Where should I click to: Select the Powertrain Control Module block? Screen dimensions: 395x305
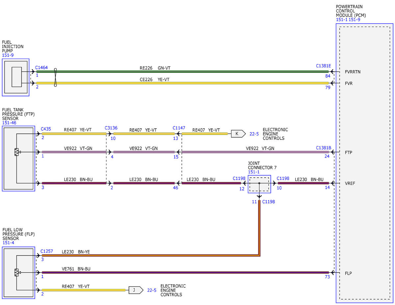[x=364, y=163]
